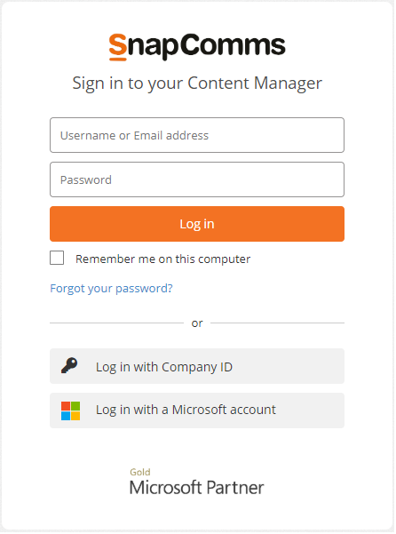Tick the Remember me checkbox
The height and width of the screenshot is (534, 396).
coord(57,259)
